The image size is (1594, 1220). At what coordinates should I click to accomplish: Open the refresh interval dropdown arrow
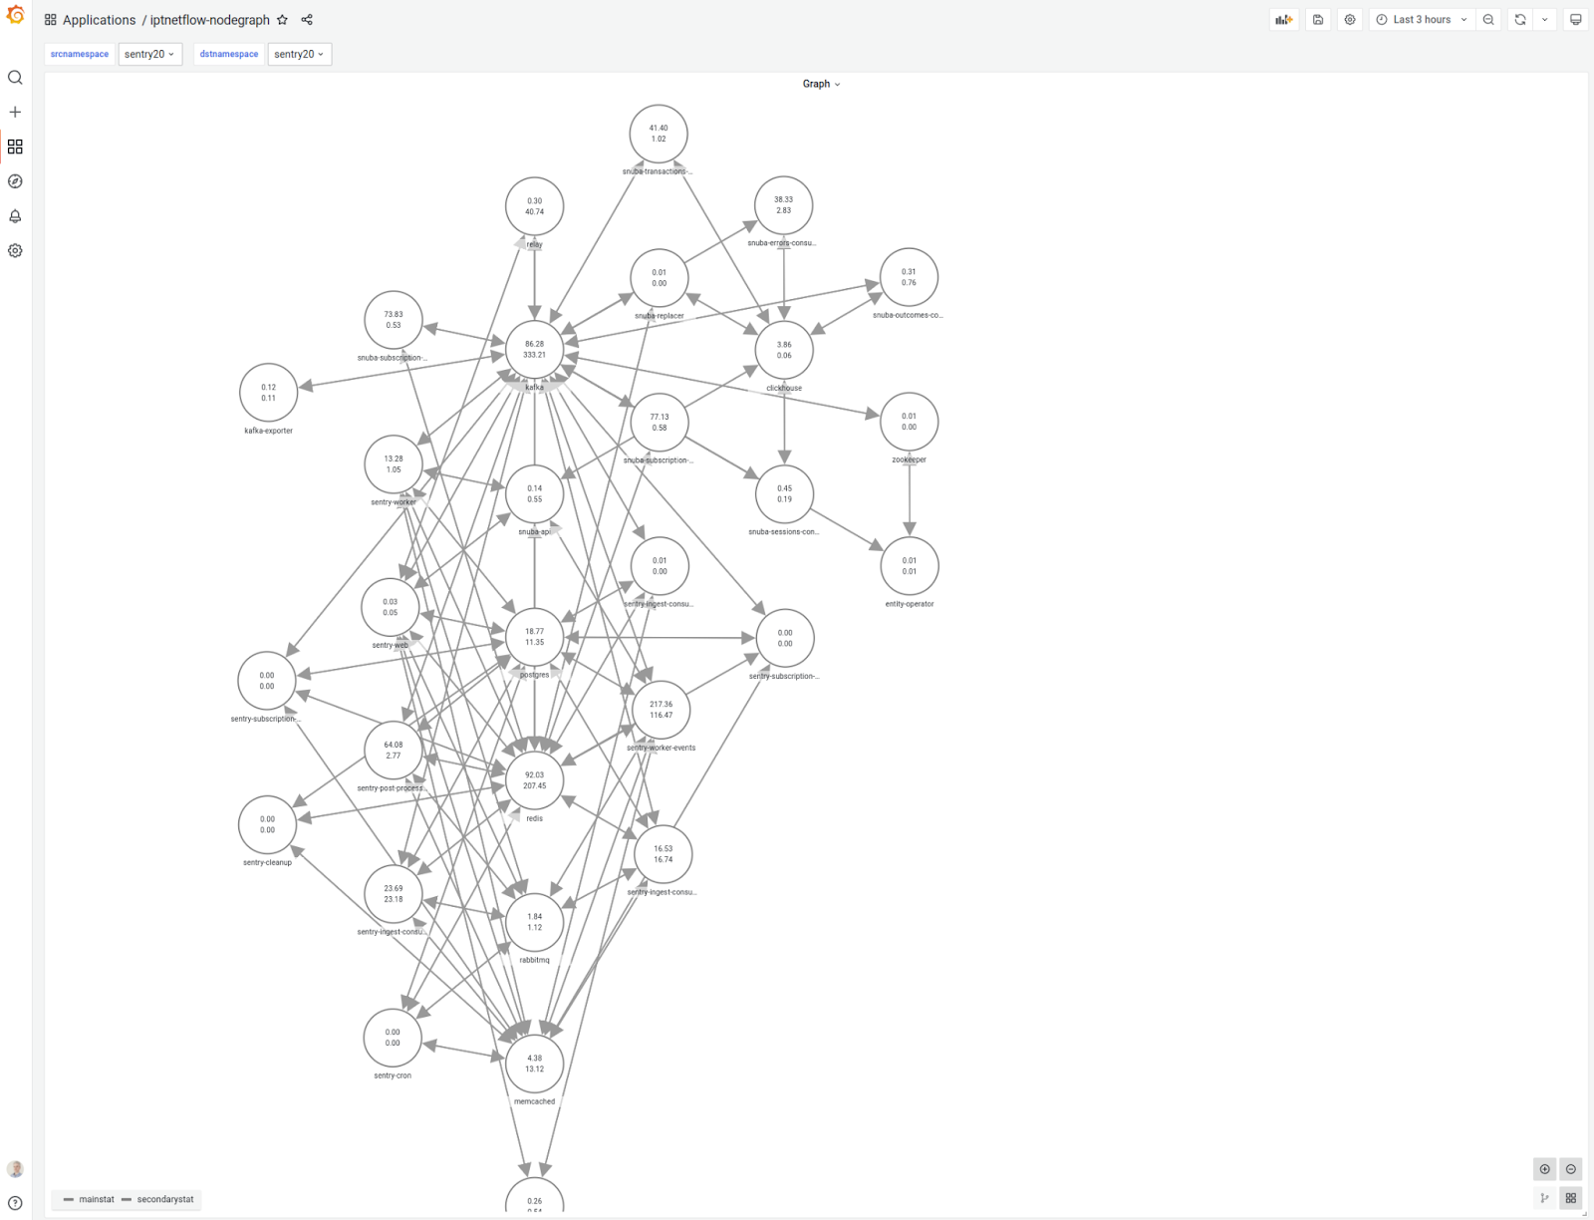(1545, 20)
